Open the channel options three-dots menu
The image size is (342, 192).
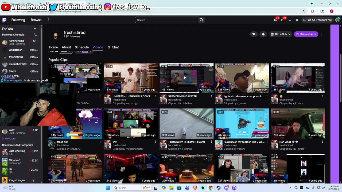[x=322, y=34]
